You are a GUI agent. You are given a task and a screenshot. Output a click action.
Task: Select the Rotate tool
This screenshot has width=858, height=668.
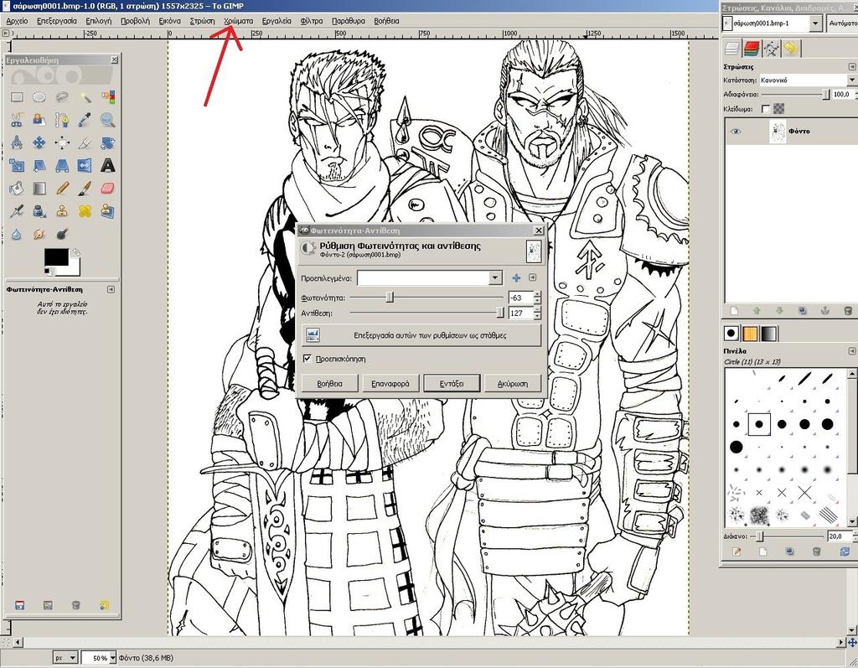click(108, 143)
